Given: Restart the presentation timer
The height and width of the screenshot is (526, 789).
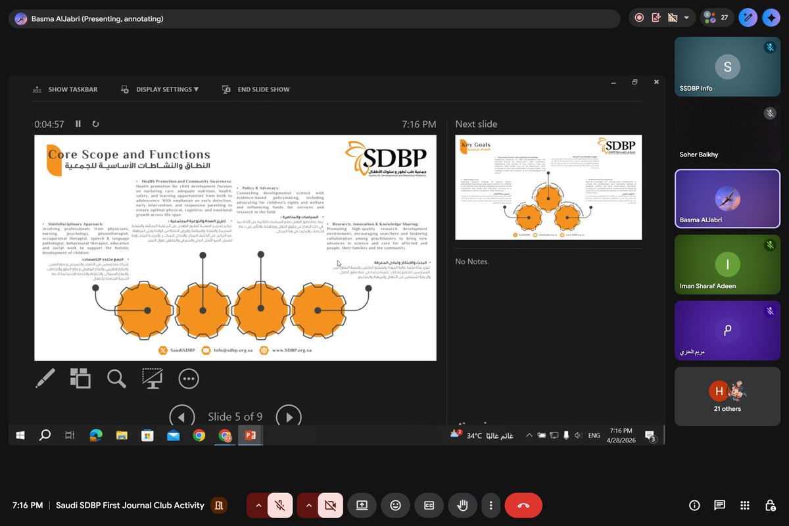Looking at the screenshot, I should pos(95,124).
